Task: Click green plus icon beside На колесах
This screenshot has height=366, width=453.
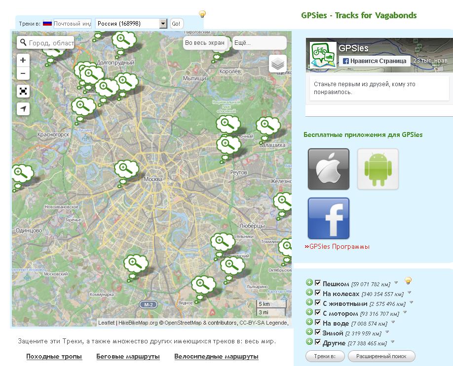Action: pos(309,293)
